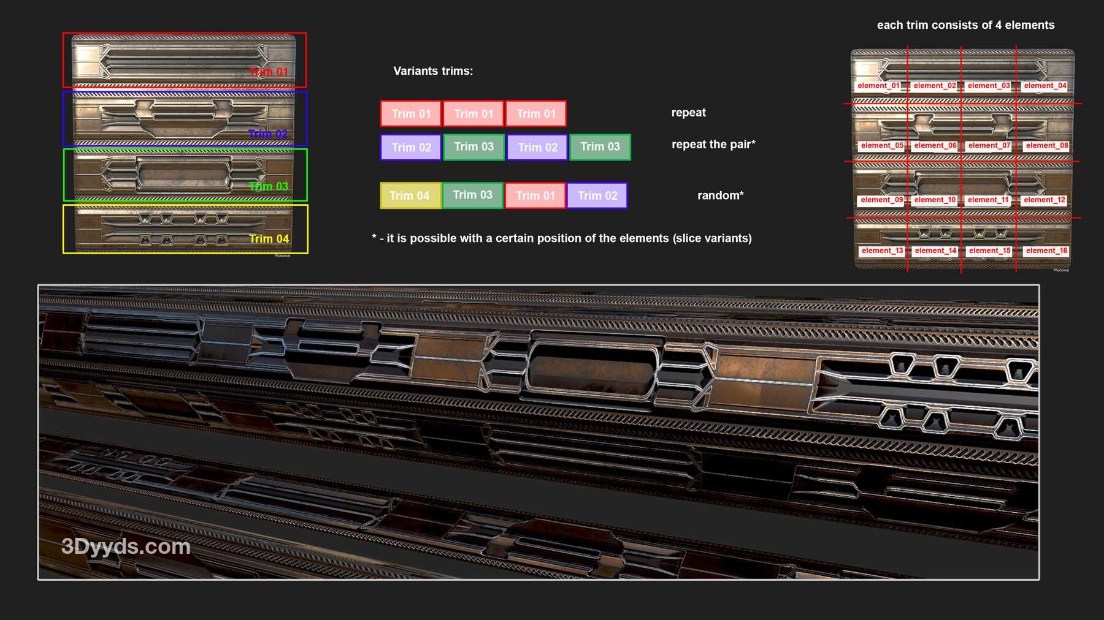Click the 3Dyyds.com watermark text

tap(126, 546)
